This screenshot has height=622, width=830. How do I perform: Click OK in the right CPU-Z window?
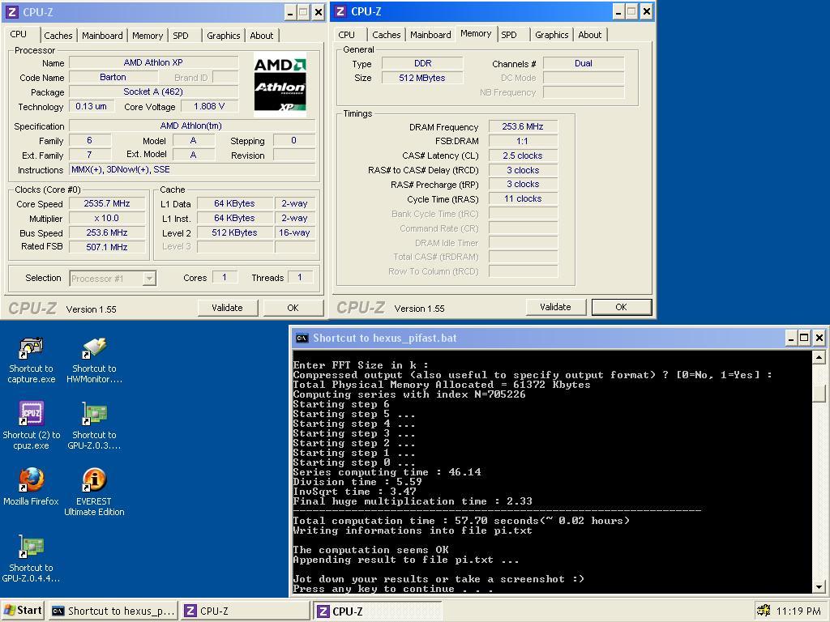pyautogui.click(x=622, y=307)
